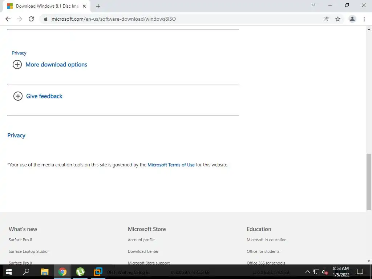Open the notification center icon
This screenshot has width=372, height=279.
click(360, 272)
